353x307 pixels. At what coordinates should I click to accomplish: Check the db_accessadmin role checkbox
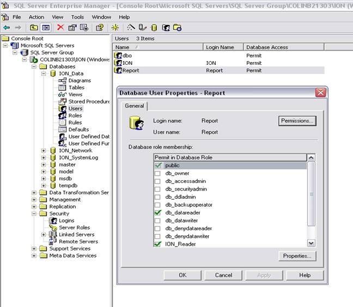tap(157, 181)
